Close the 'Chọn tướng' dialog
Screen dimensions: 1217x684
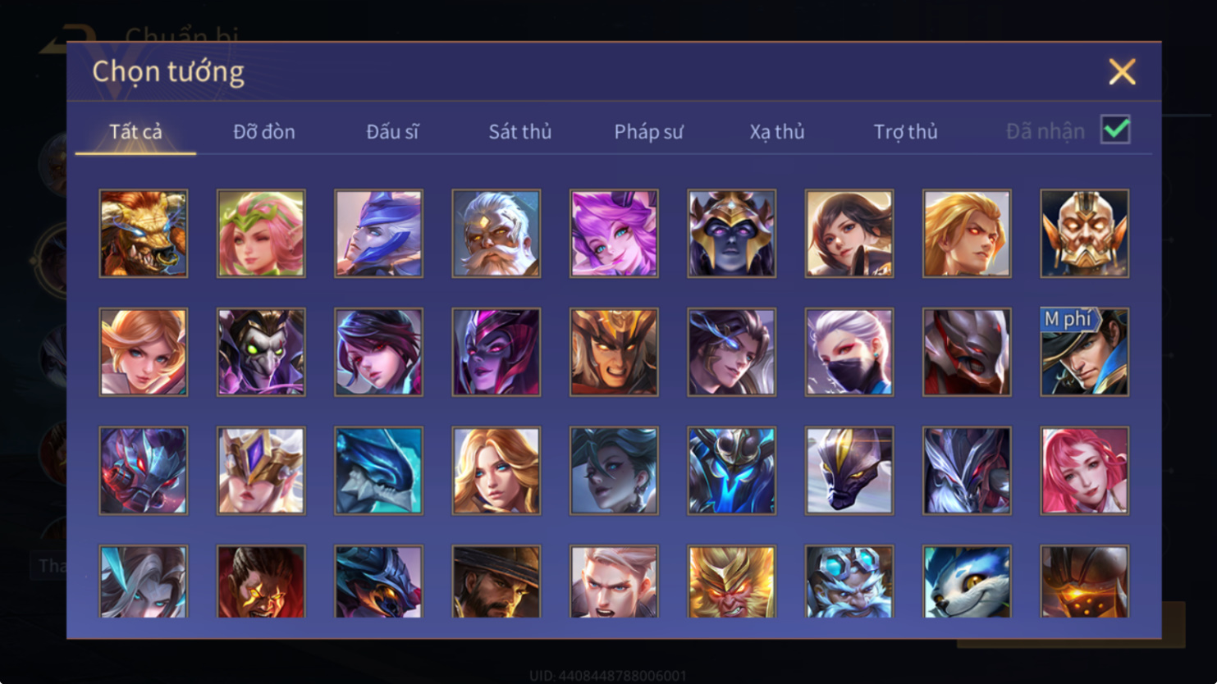[1122, 71]
